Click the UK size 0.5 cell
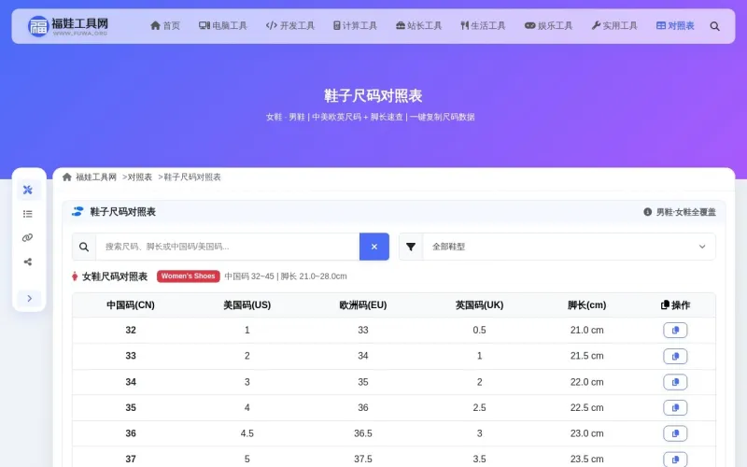 [479, 331]
